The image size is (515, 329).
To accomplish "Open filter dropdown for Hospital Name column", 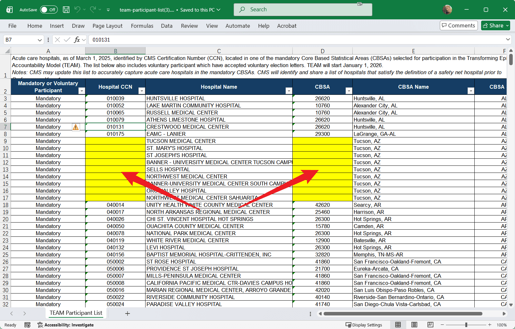I will coord(289,91).
